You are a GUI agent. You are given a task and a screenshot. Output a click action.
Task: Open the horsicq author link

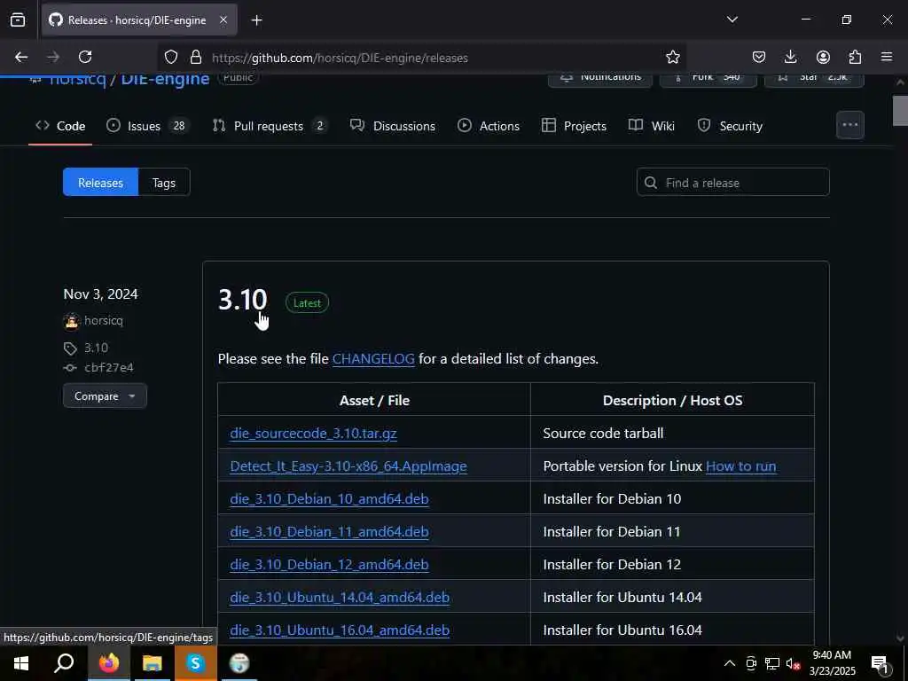click(104, 320)
